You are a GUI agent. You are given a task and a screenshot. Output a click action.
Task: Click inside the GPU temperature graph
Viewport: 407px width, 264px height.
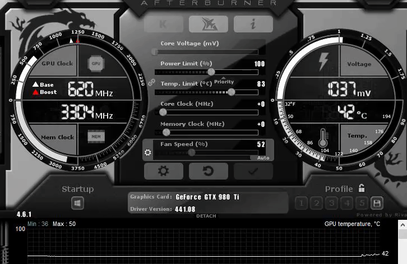pos(203,246)
